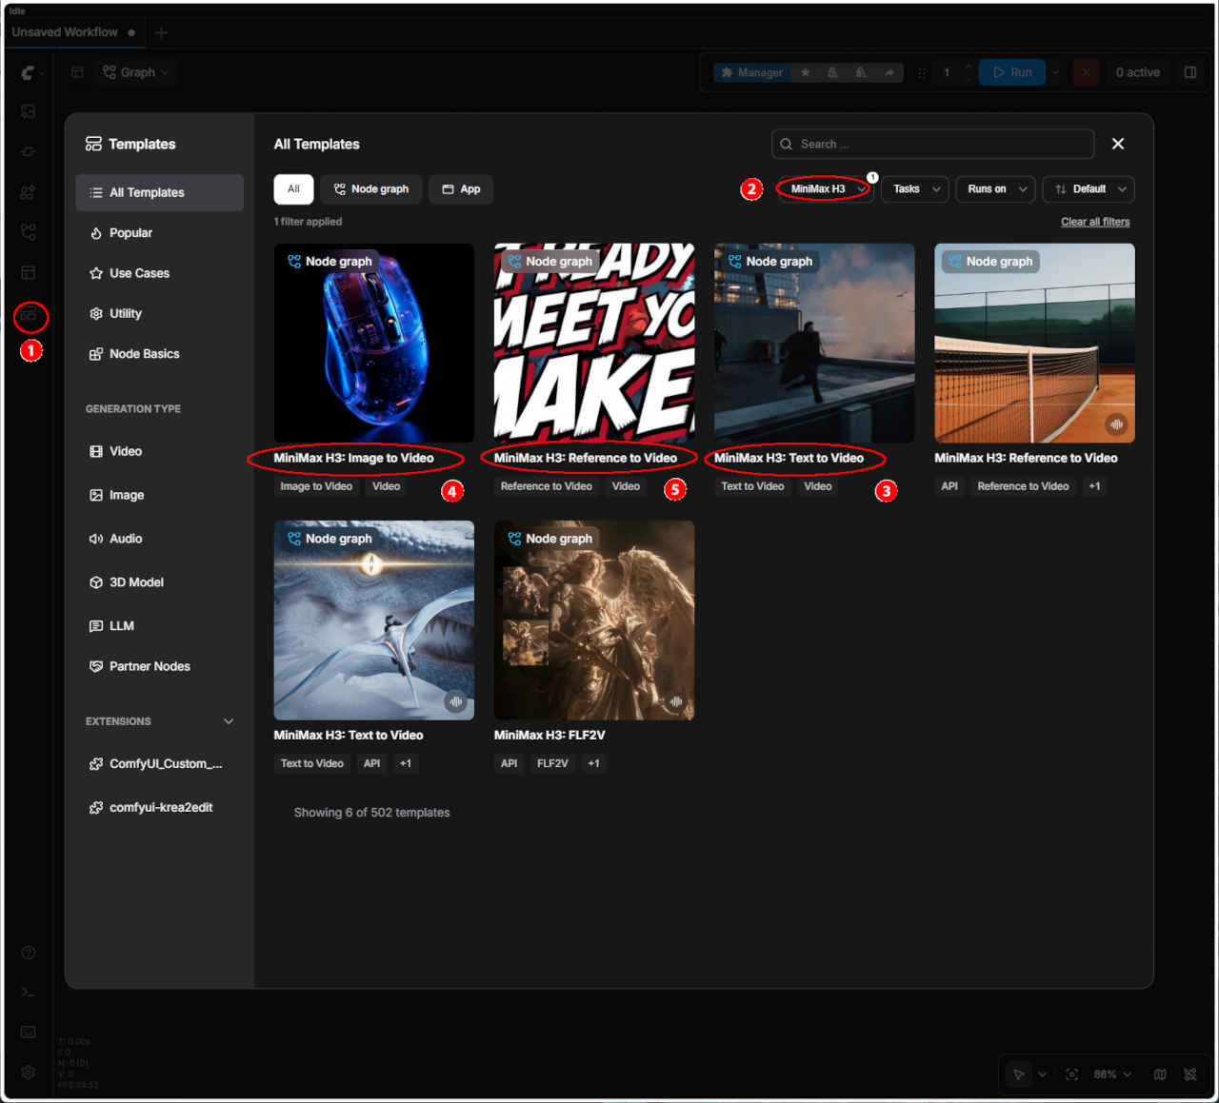The image size is (1219, 1103).
Task: Increase the batch count stepper
Action: pos(969,67)
